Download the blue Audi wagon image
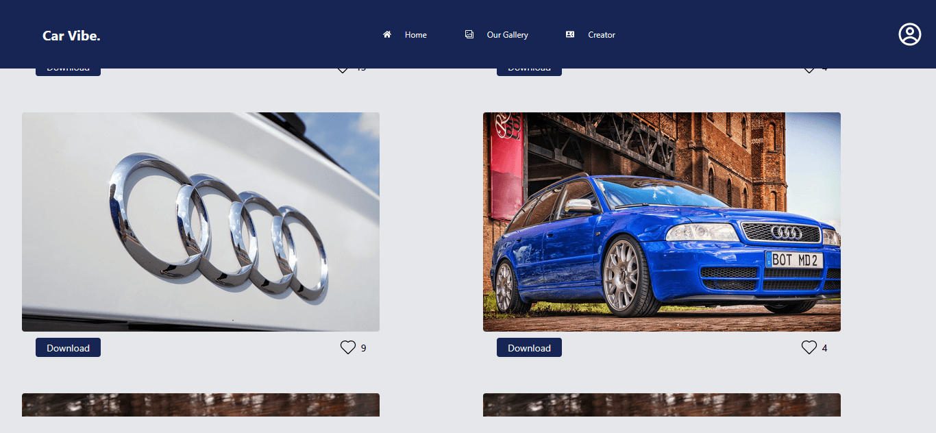The image size is (936, 433). (x=529, y=347)
